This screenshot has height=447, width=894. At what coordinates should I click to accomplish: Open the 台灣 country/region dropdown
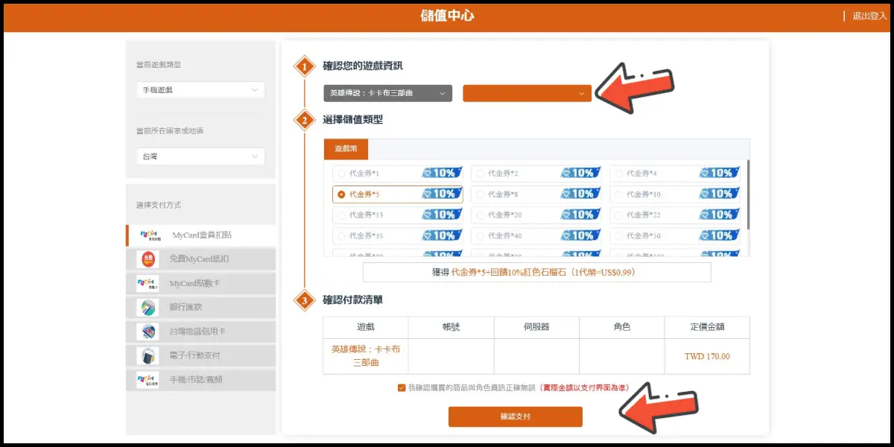[200, 156]
